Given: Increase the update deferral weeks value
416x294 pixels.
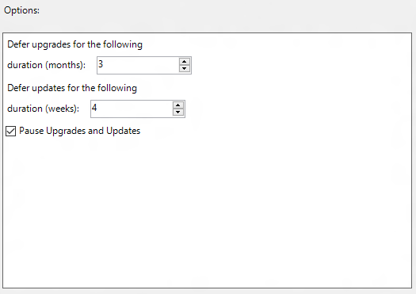Looking at the screenshot, I should 177,105.
